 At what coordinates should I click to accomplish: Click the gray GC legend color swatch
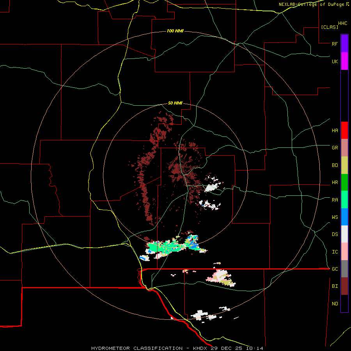(344, 269)
